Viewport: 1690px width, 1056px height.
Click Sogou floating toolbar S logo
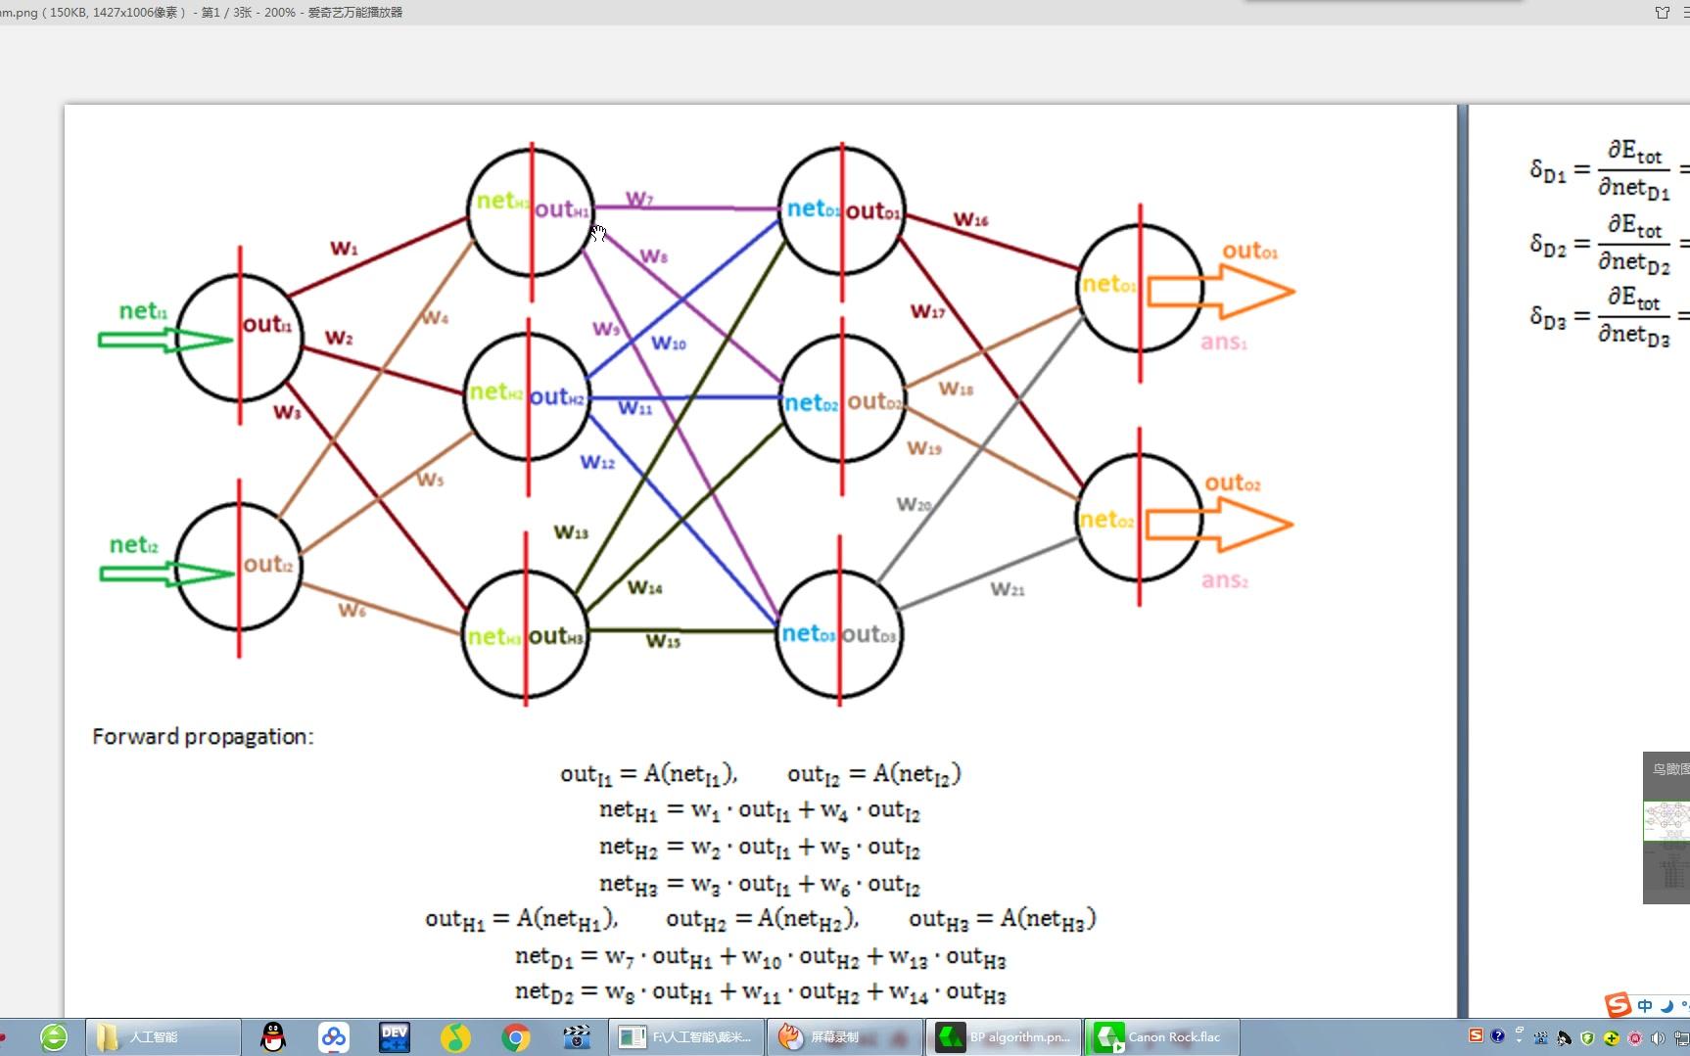point(1619,1005)
